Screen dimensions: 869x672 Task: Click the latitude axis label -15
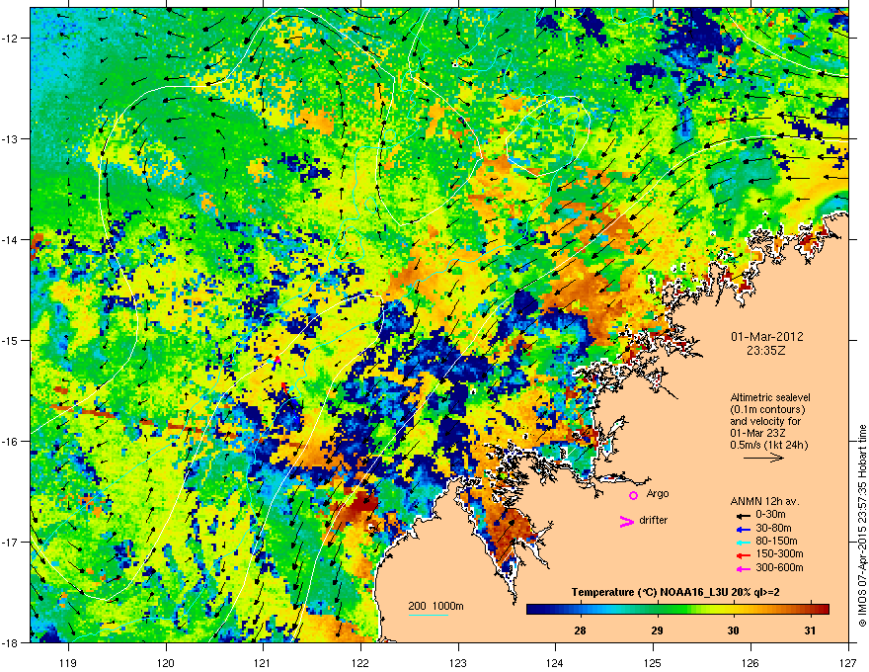[x=11, y=340]
